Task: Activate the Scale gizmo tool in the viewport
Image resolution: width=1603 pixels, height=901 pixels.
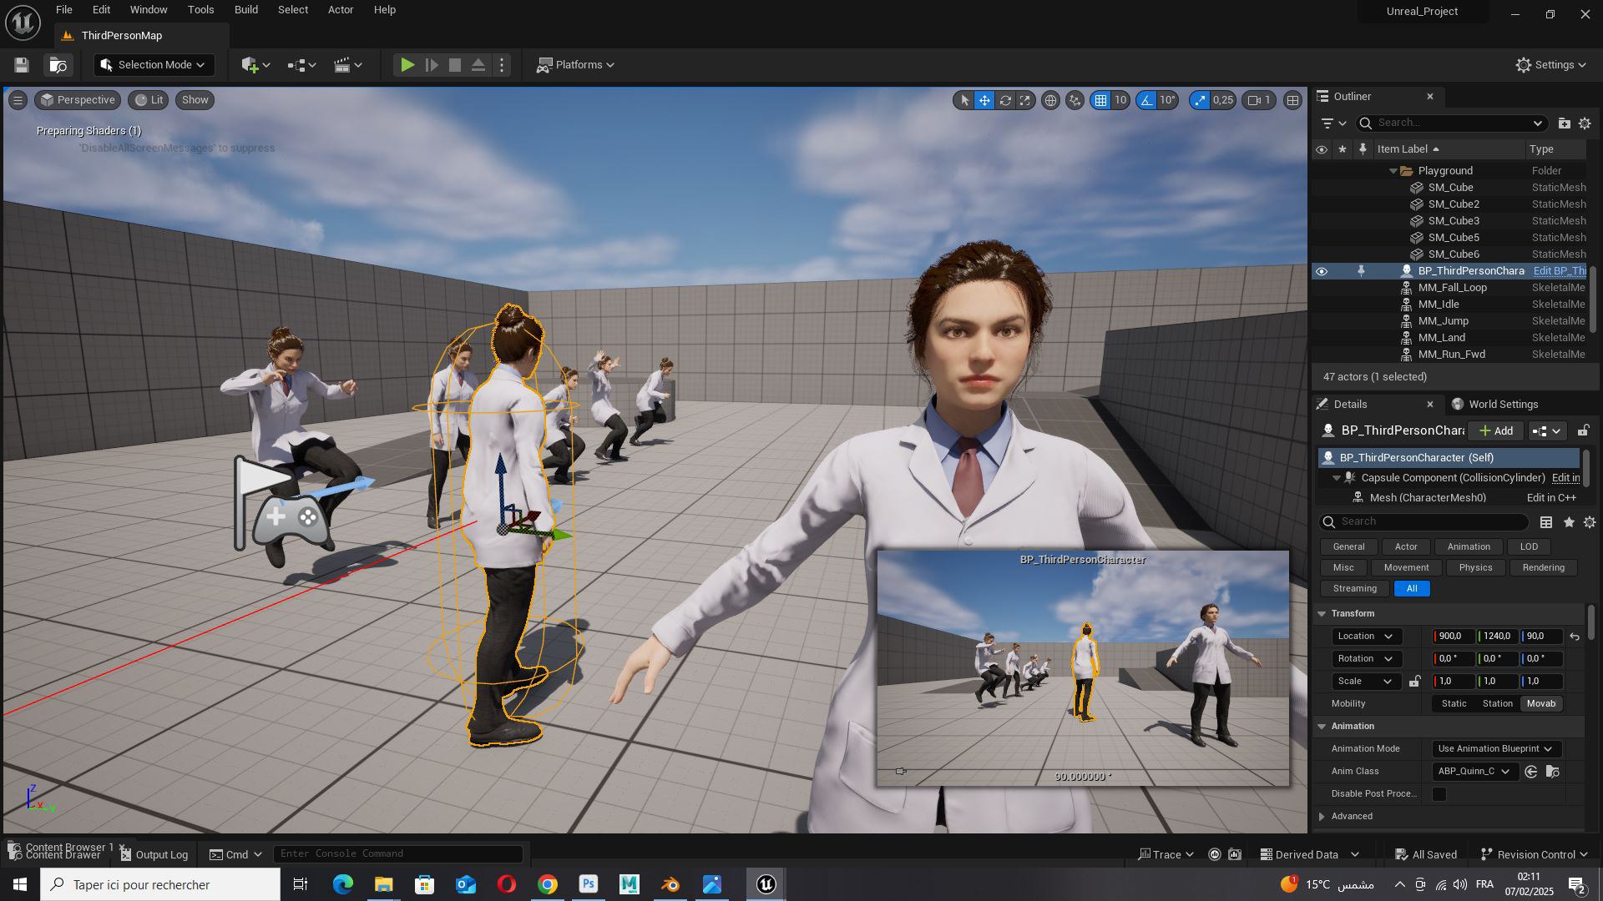Action: (1024, 100)
